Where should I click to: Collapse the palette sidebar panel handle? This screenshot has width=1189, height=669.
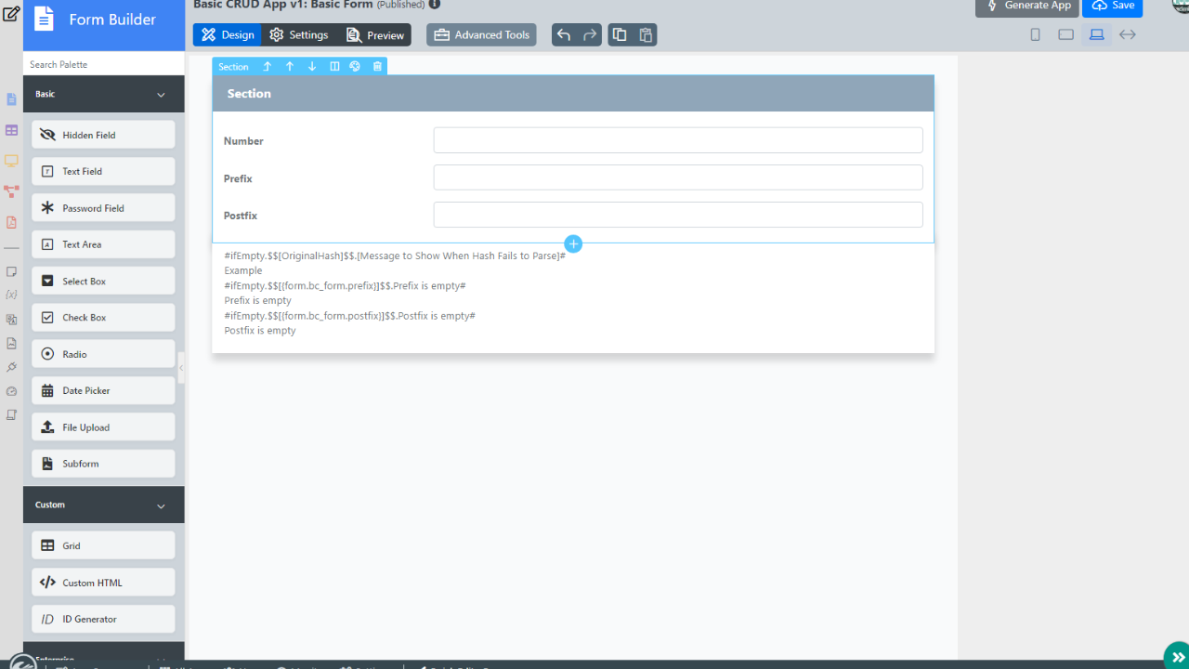pos(181,368)
